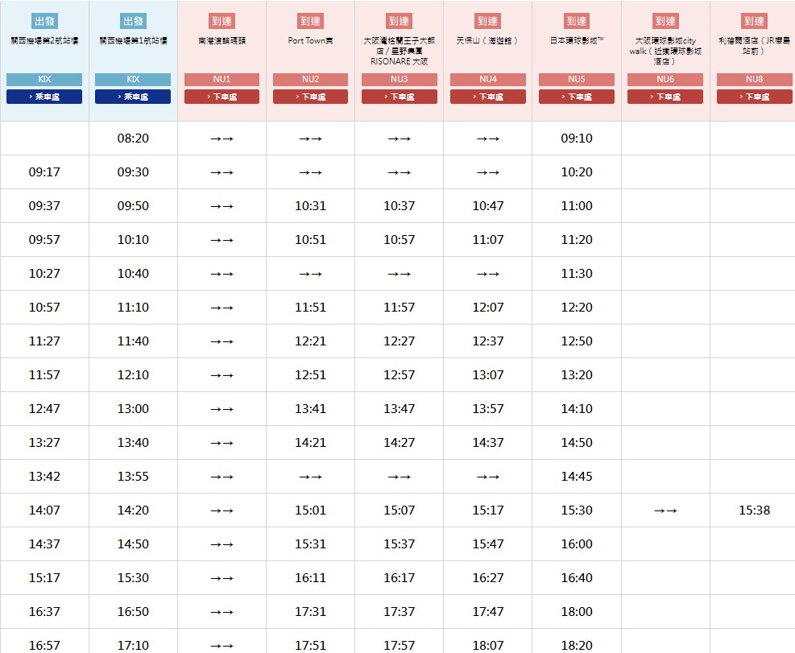
Task: Click the 到達 badge above 日本環球影城
Action: click(x=577, y=21)
